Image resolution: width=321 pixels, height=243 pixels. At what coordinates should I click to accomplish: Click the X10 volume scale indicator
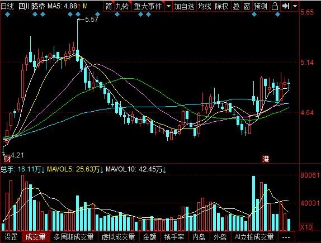click(x=306, y=227)
